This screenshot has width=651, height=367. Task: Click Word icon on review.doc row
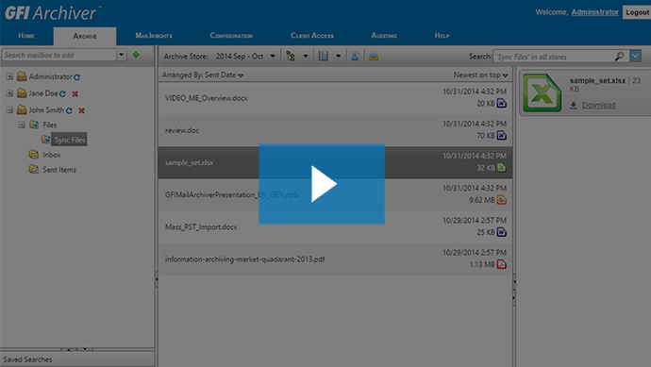tap(502, 135)
